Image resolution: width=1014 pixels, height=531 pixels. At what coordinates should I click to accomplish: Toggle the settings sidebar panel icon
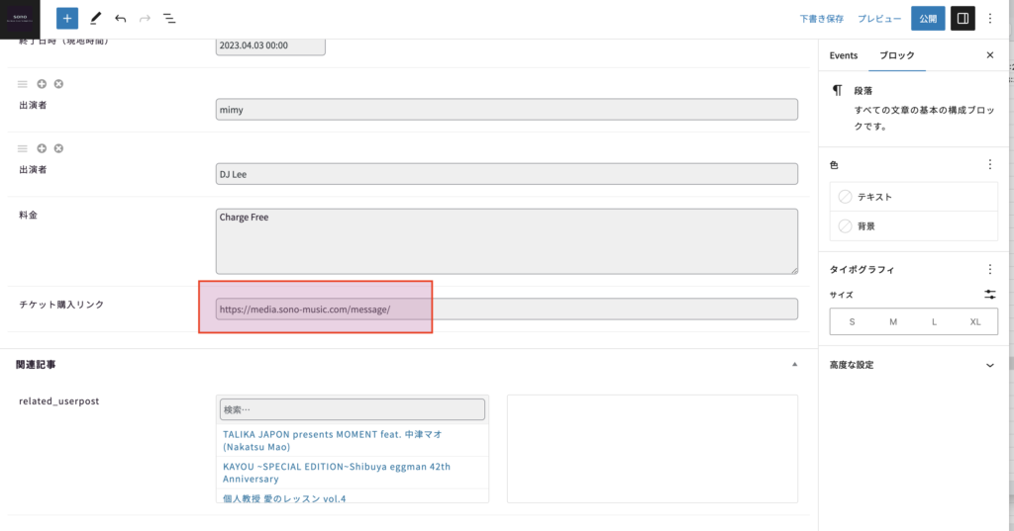[961, 18]
